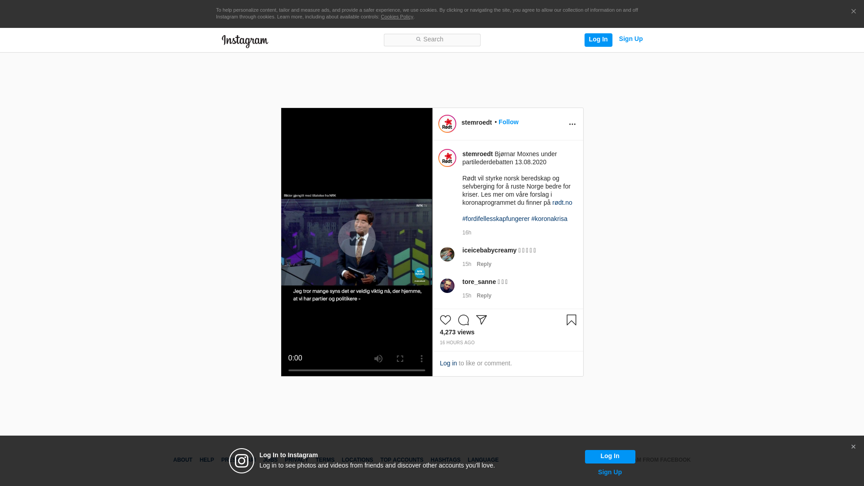Screen dimensions: 864x486
Task: Dismiss the cookie notice banner
Action: 853,12
